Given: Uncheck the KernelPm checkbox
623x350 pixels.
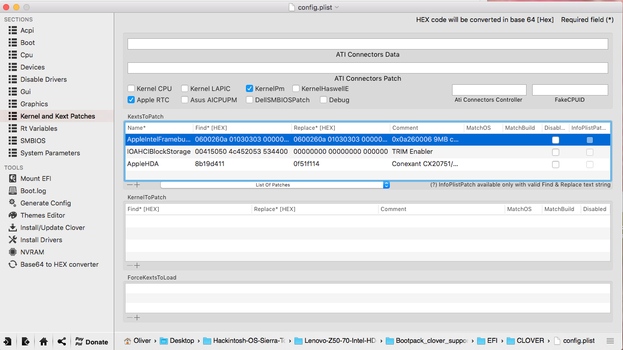Looking at the screenshot, I should coord(250,88).
